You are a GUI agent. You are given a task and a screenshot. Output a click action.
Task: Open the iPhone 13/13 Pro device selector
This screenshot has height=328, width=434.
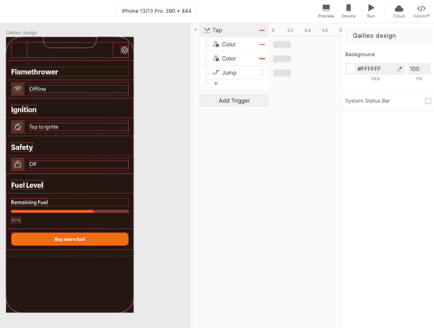(x=157, y=11)
